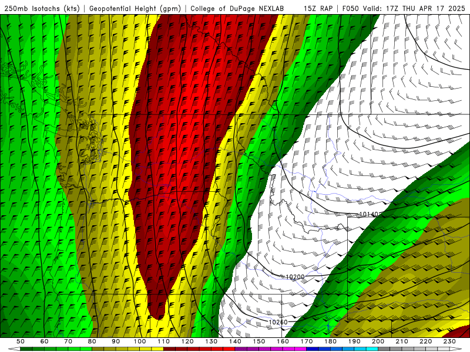Click the 'F050' forecast hour text
470x352 pixels.
coord(350,9)
